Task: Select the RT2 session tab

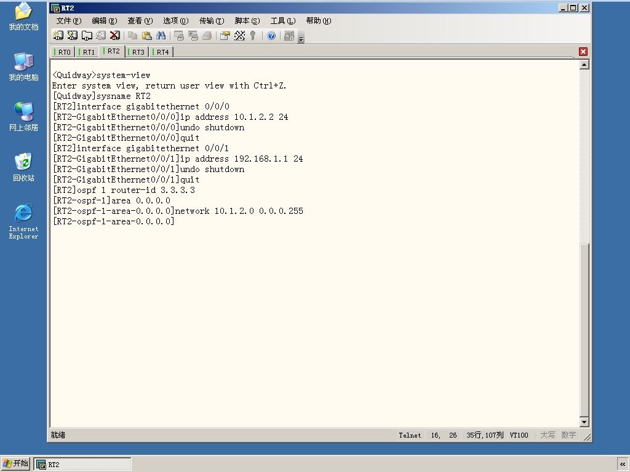Action: pyautogui.click(x=112, y=52)
